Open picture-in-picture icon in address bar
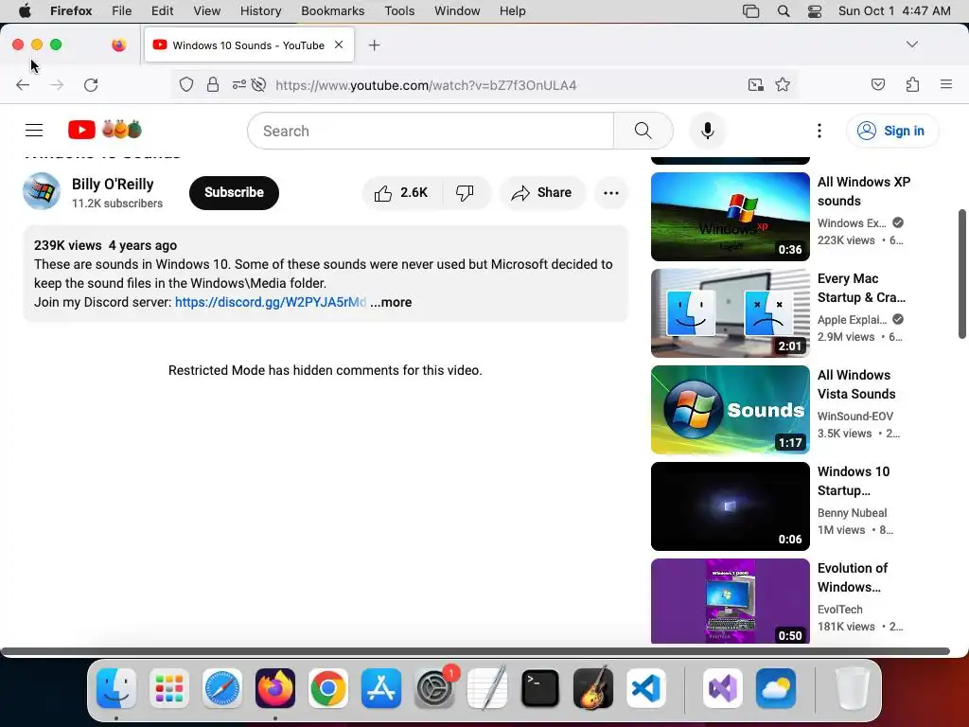The image size is (969, 727). (x=756, y=84)
